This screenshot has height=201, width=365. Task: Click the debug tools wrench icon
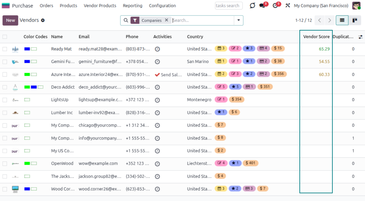(287, 6)
